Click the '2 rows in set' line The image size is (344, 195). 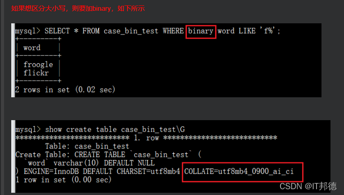point(65,90)
